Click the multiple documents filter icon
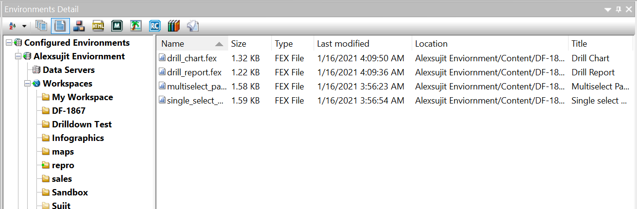Viewport: 637px width, 209px height. pos(41,26)
